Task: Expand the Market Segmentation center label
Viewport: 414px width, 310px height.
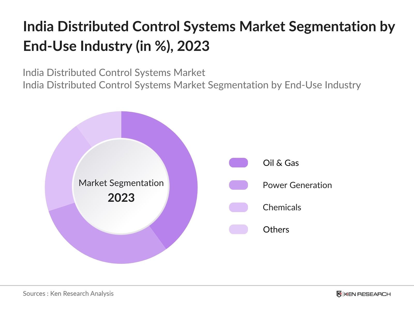Action: (x=121, y=183)
